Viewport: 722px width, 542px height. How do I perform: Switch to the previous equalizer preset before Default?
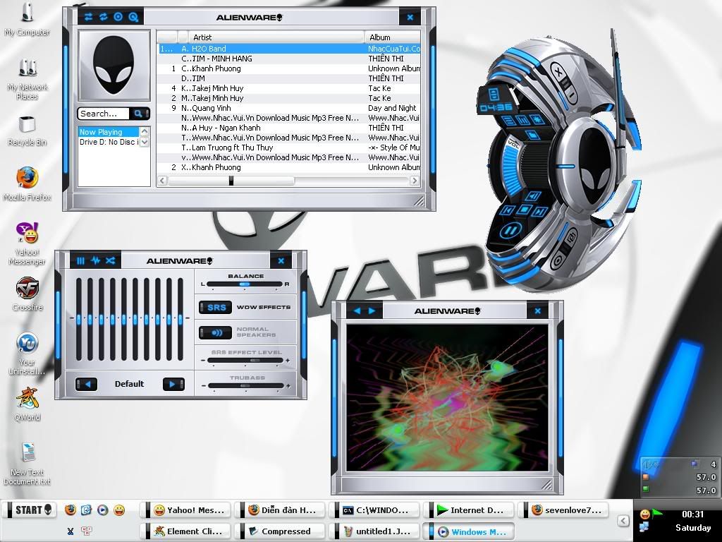pos(86,384)
